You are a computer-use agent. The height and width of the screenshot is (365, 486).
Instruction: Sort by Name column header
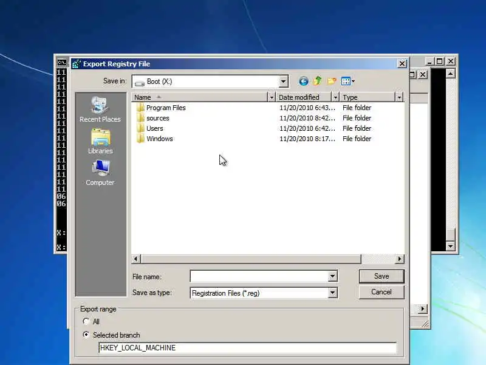pos(200,97)
